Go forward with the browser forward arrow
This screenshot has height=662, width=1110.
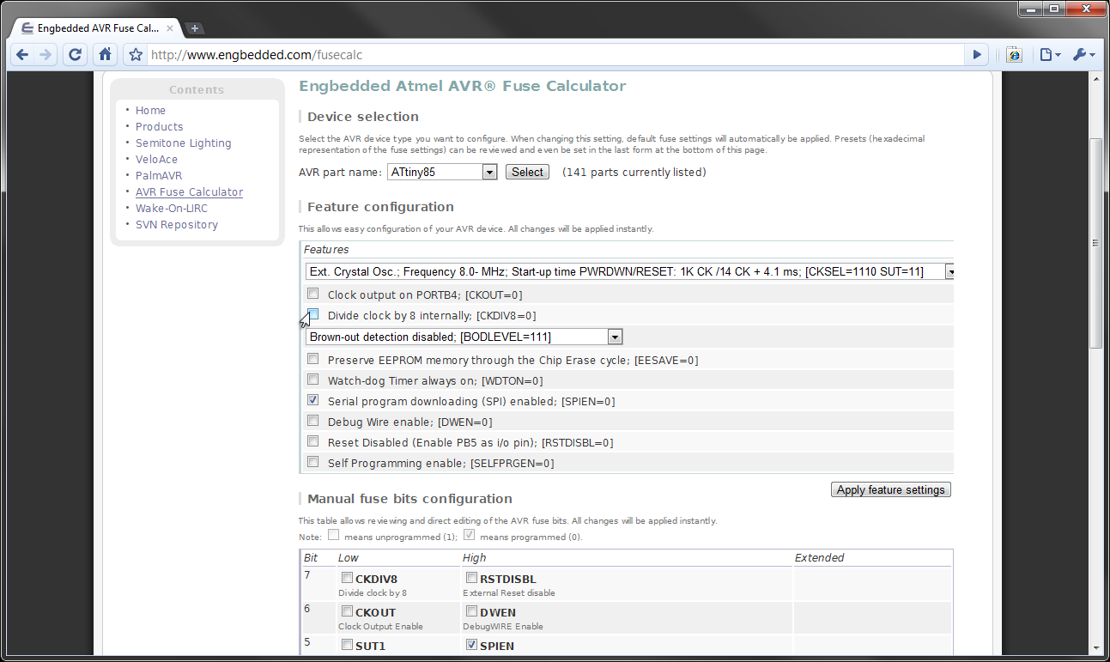click(x=45, y=55)
